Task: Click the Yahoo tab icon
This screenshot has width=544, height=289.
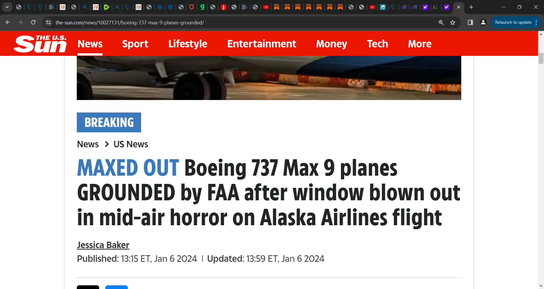Action: pyautogui.click(x=425, y=7)
